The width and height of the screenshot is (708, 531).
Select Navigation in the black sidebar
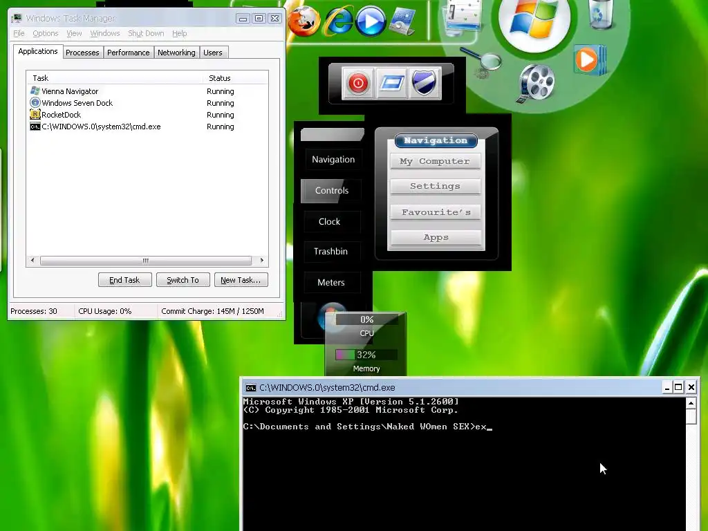333,160
